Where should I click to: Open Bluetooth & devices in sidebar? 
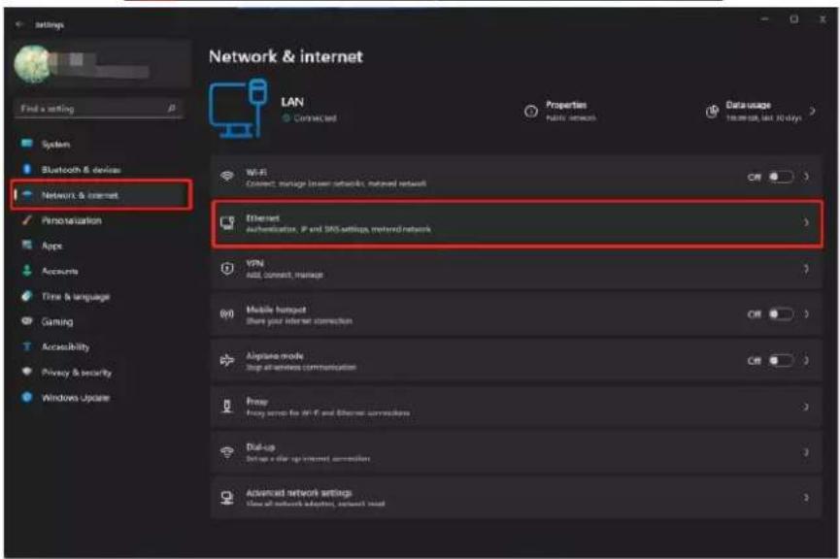81,170
